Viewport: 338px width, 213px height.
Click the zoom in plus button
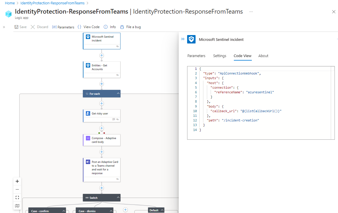point(17,181)
